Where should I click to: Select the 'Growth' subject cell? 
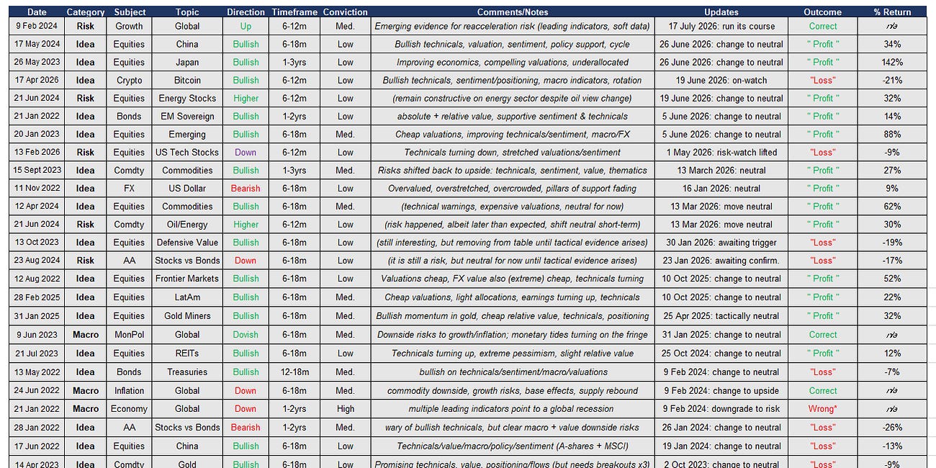[x=130, y=26]
